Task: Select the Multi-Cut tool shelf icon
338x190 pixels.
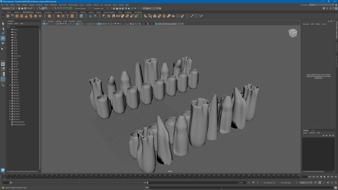Action: click(191, 16)
